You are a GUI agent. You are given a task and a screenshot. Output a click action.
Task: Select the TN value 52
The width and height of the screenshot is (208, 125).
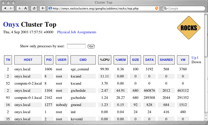tap(8, 84)
